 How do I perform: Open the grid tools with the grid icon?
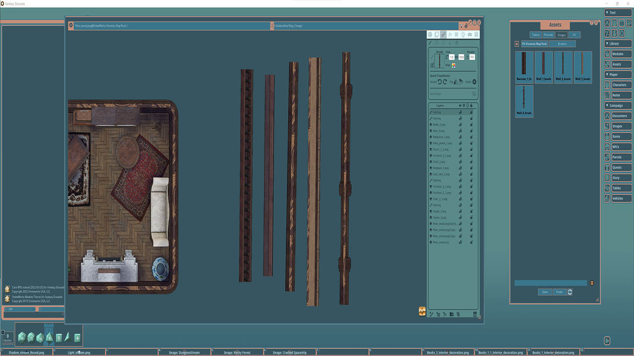pyautogui.click(x=476, y=34)
